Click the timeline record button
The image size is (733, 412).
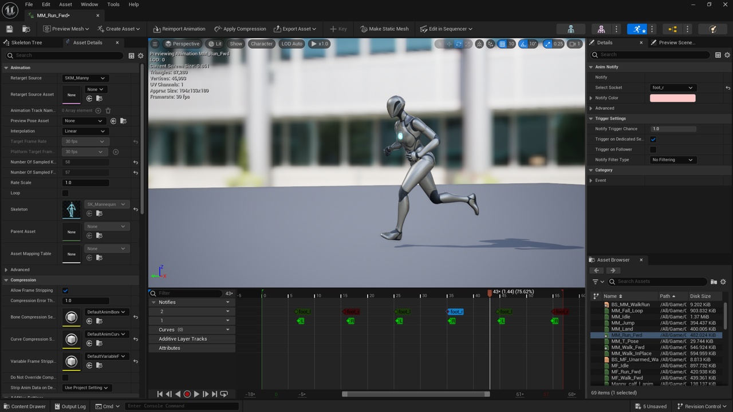click(187, 394)
